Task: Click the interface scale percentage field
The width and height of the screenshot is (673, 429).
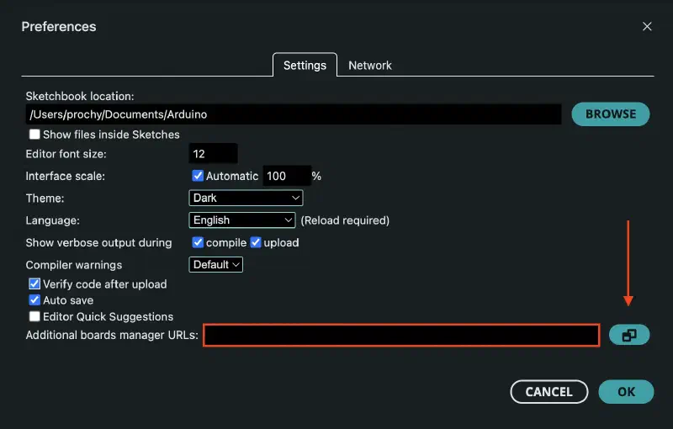Action: tap(287, 176)
